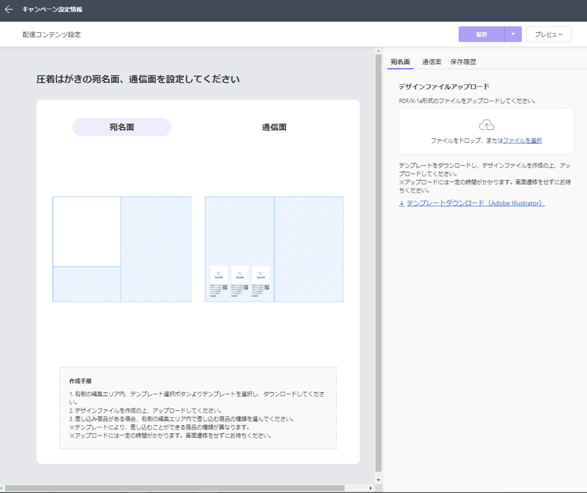Open the dropdown arrow next to 保存
Screen dimensions: 587x493
click(513, 34)
